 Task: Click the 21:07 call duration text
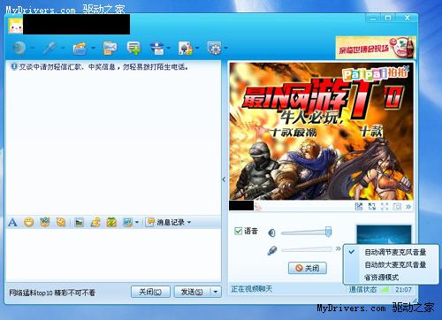(x=403, y=290)
